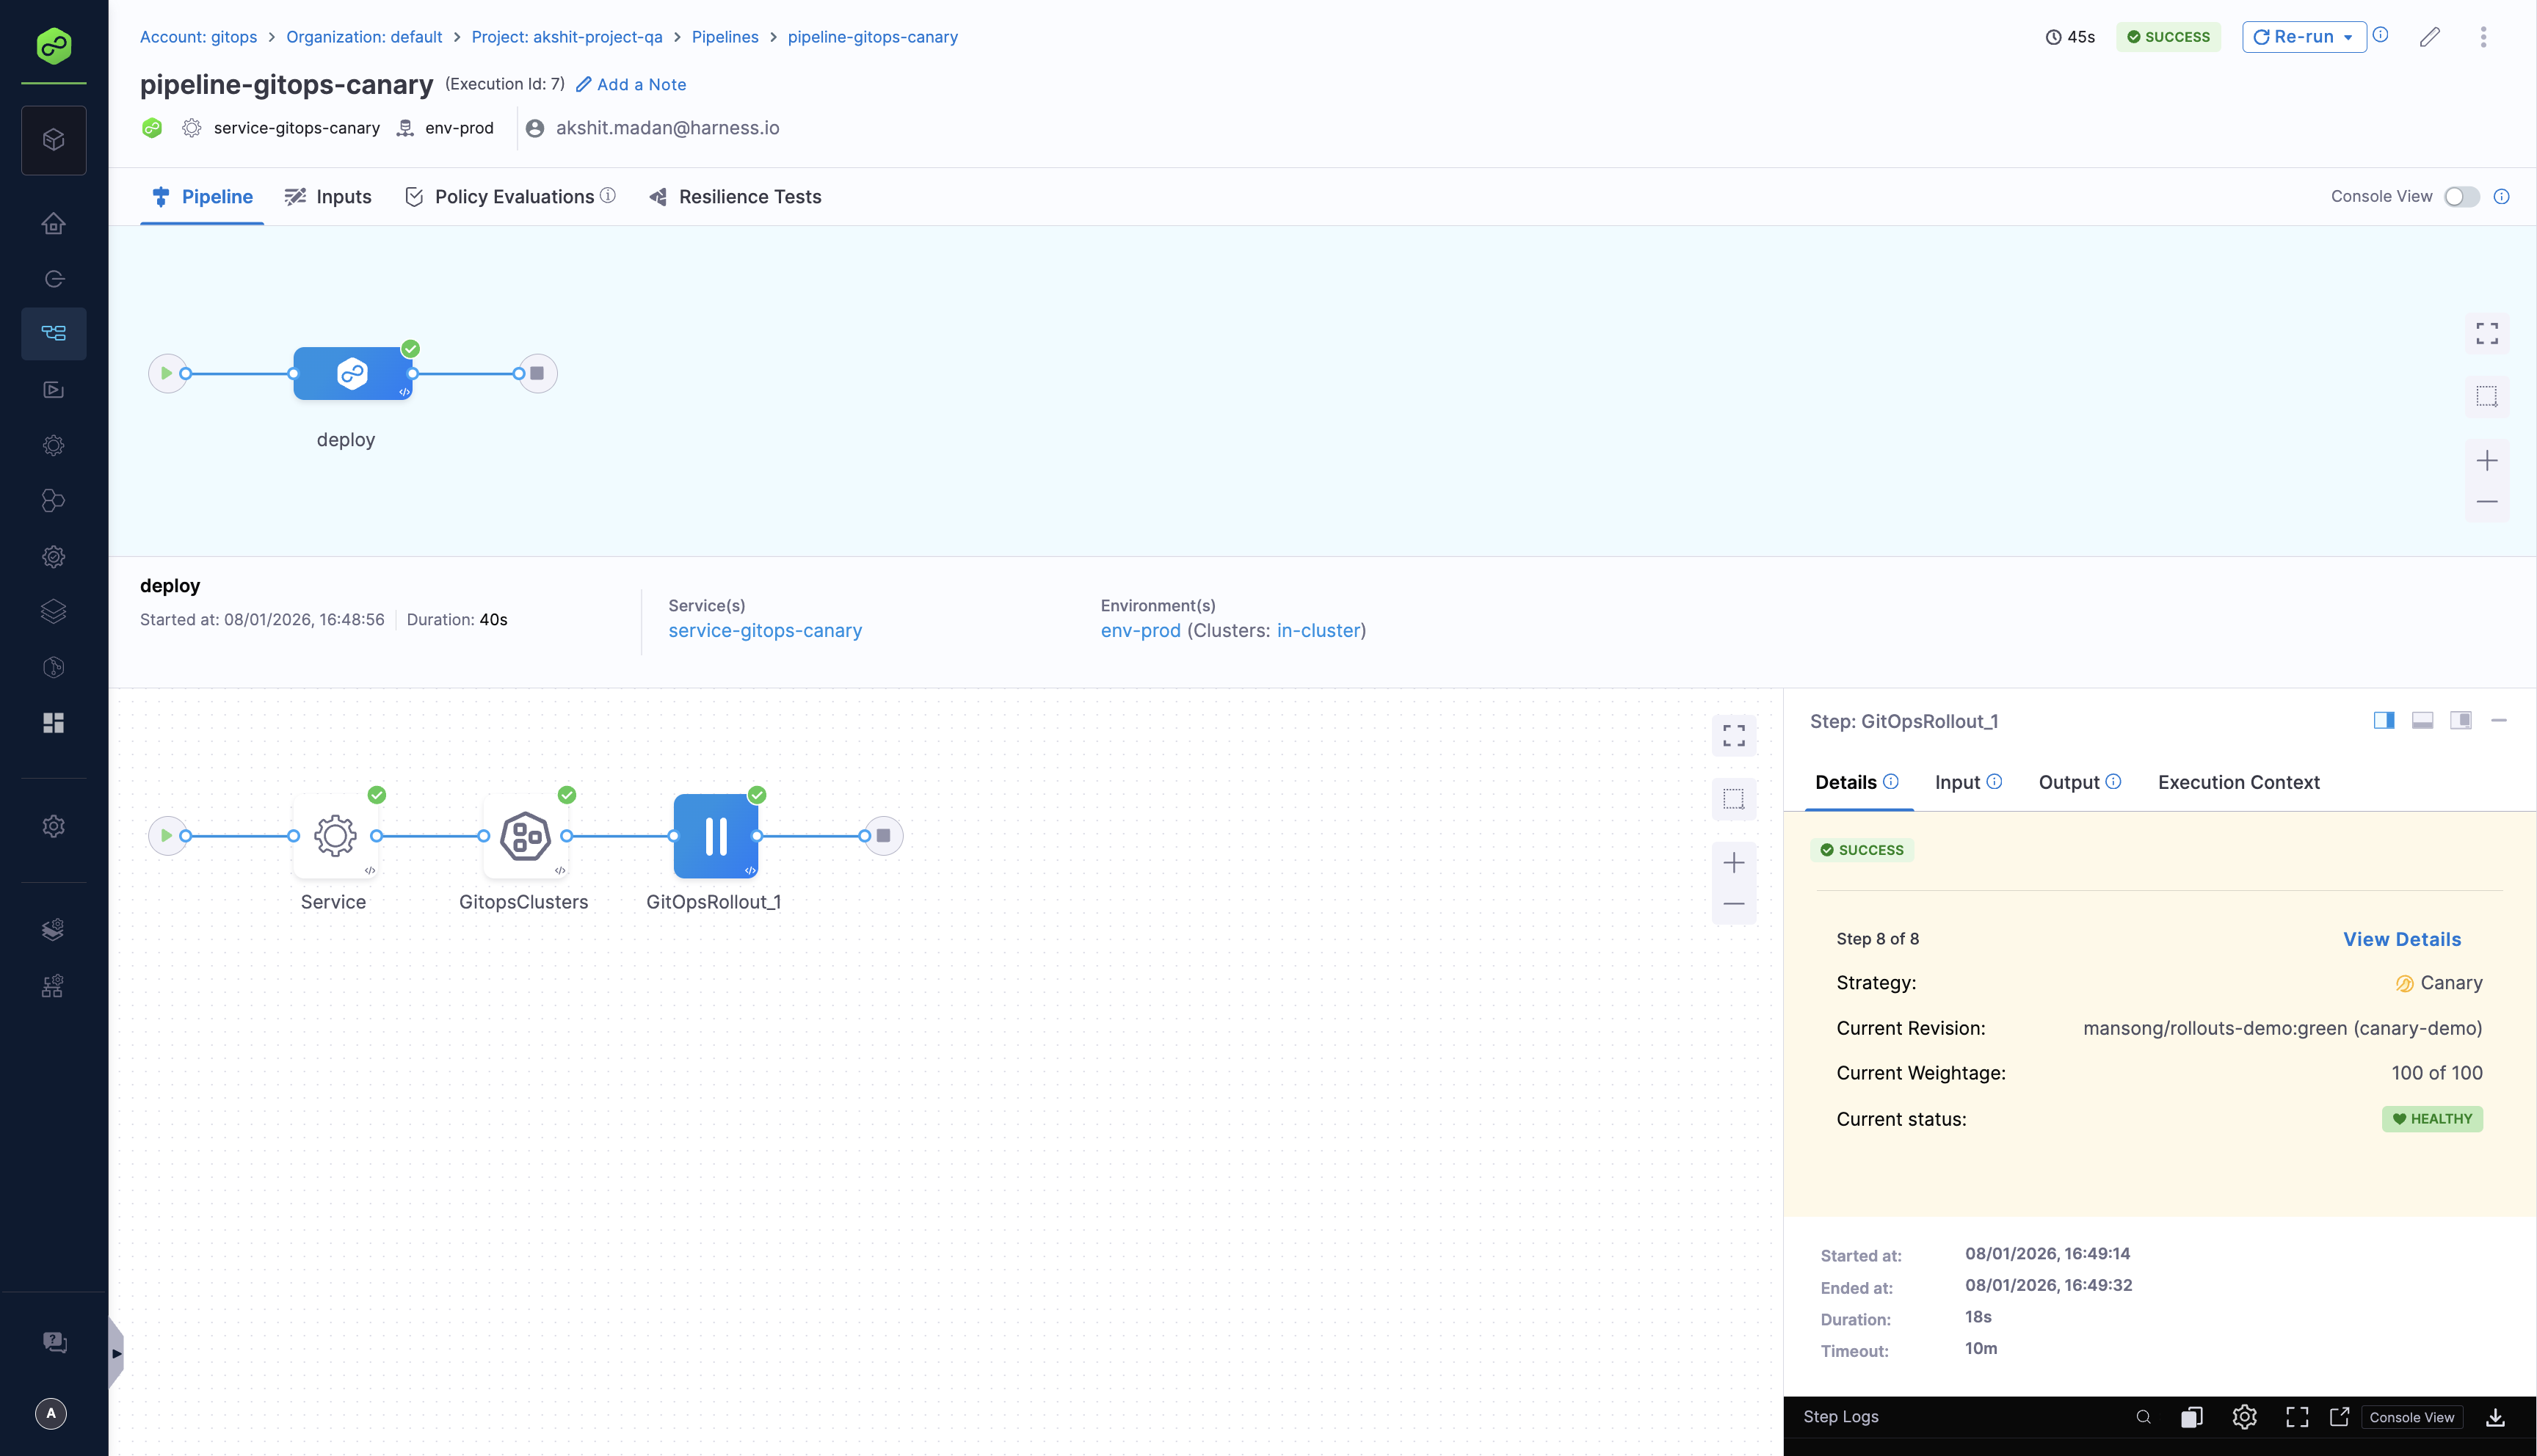
Task: Switch to the Inputs tab
Action: tap(328, 197)
